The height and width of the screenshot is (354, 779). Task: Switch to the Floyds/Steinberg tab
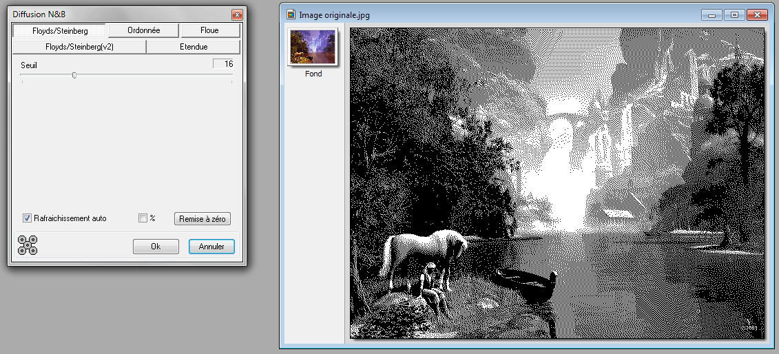(x=60, y=31)
